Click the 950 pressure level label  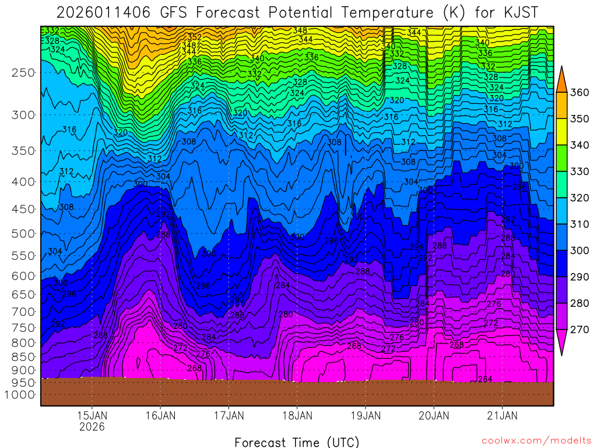click(23, 383)
